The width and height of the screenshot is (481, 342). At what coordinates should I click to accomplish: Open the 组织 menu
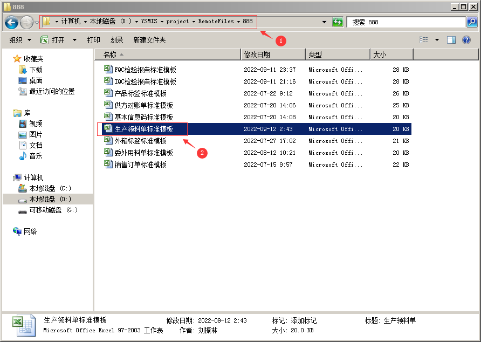pyautogui.click(x=20, y=40)
